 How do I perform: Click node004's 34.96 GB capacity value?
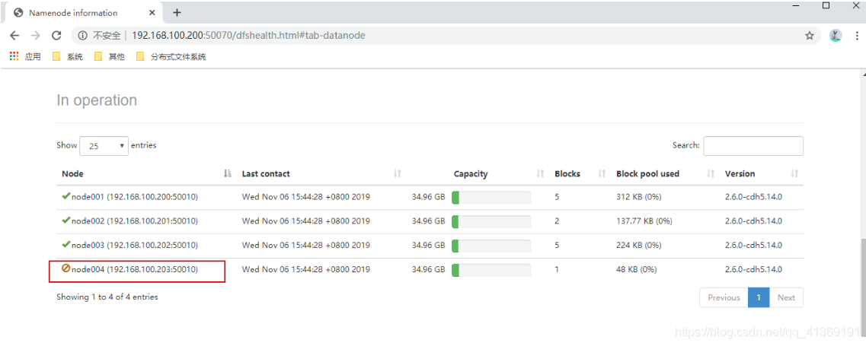click(x=428, y=269)
